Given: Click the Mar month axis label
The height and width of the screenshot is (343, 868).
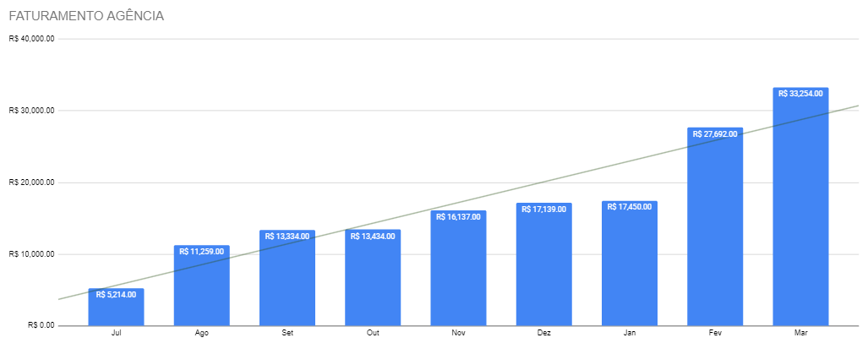Looking at the screenshot, I should click(x=800, y=335).
